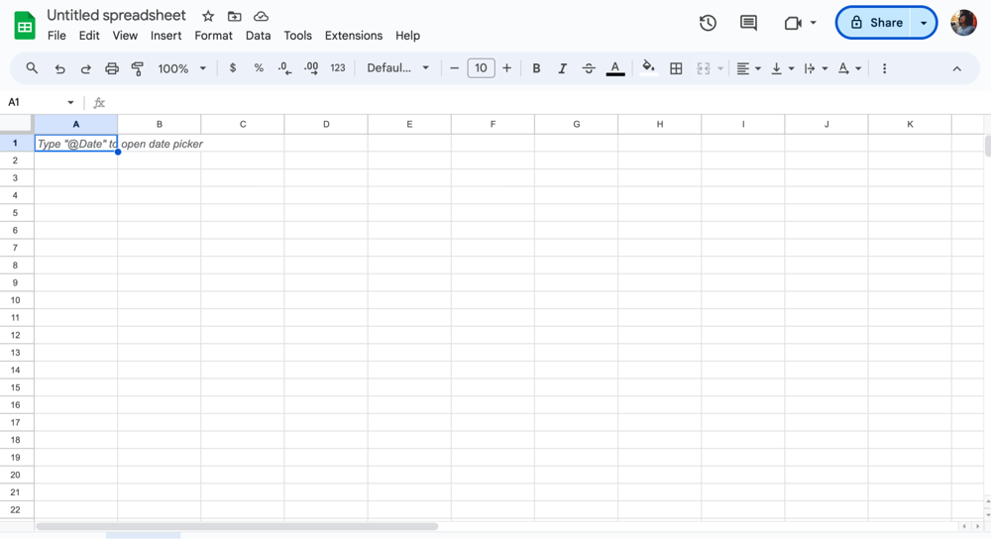
Task: Click the search magnifier in toolbar
Action: pos(32,68)
